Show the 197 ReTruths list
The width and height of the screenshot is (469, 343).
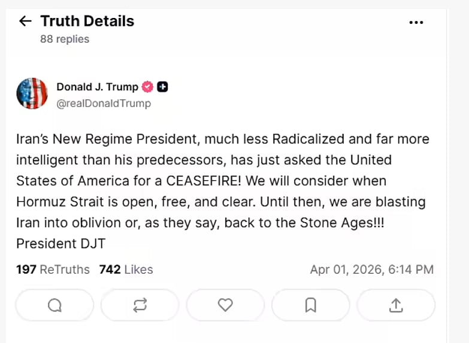point(53,269)
